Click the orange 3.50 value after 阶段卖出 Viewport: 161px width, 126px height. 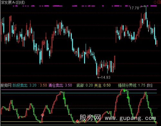[x=43, y=85]
